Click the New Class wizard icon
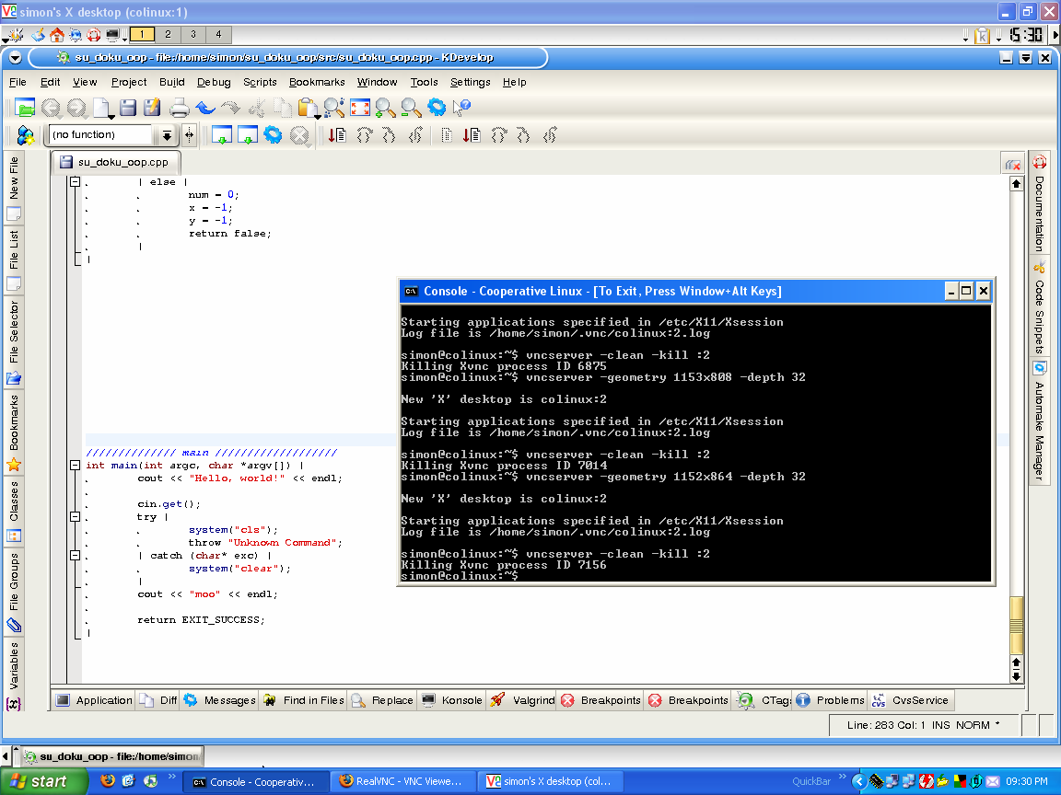The width and height of the screenshot is (1061, 795). point(25,135)
